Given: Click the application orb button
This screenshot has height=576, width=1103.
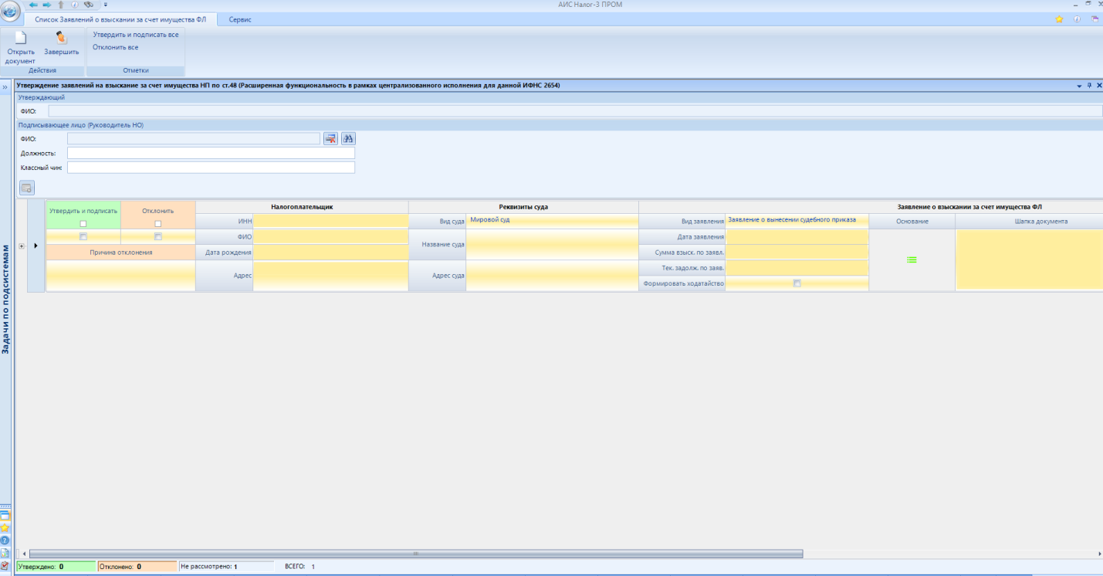Looking at the screenshot, I should (11, 13).
